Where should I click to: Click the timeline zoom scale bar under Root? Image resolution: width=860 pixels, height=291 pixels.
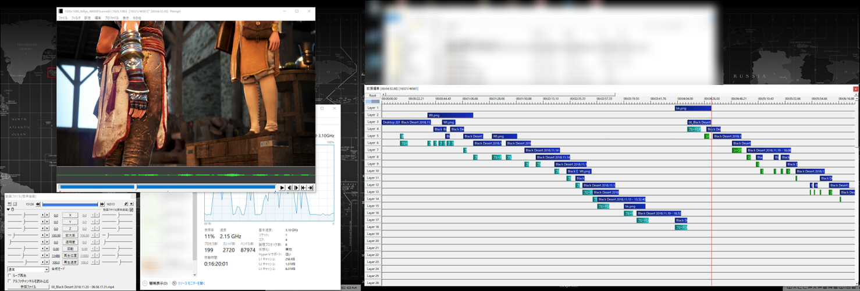coord(372,101)
